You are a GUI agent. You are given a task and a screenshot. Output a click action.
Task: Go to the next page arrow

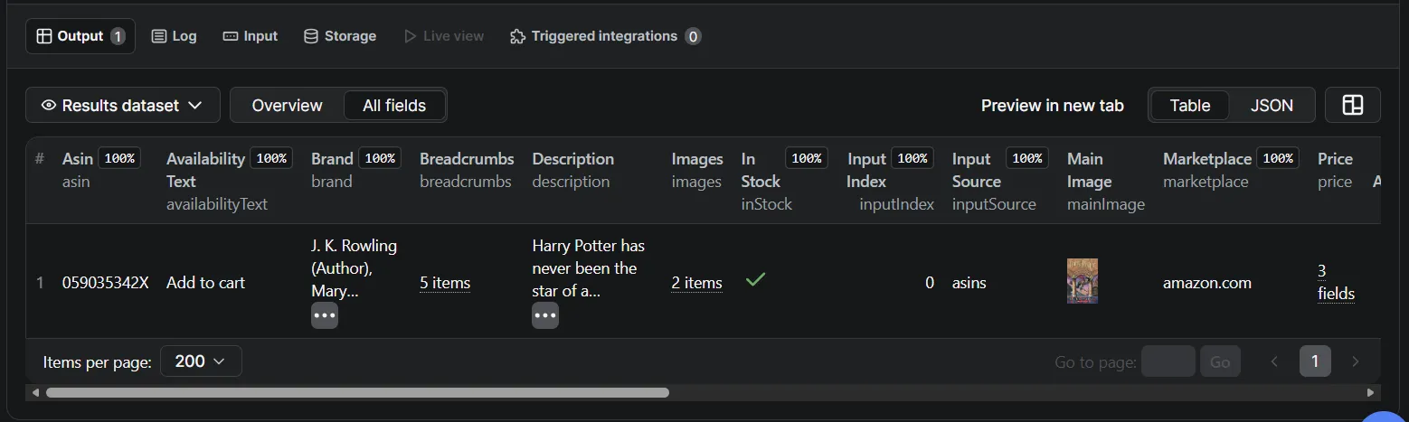[x=1355, y=361]
